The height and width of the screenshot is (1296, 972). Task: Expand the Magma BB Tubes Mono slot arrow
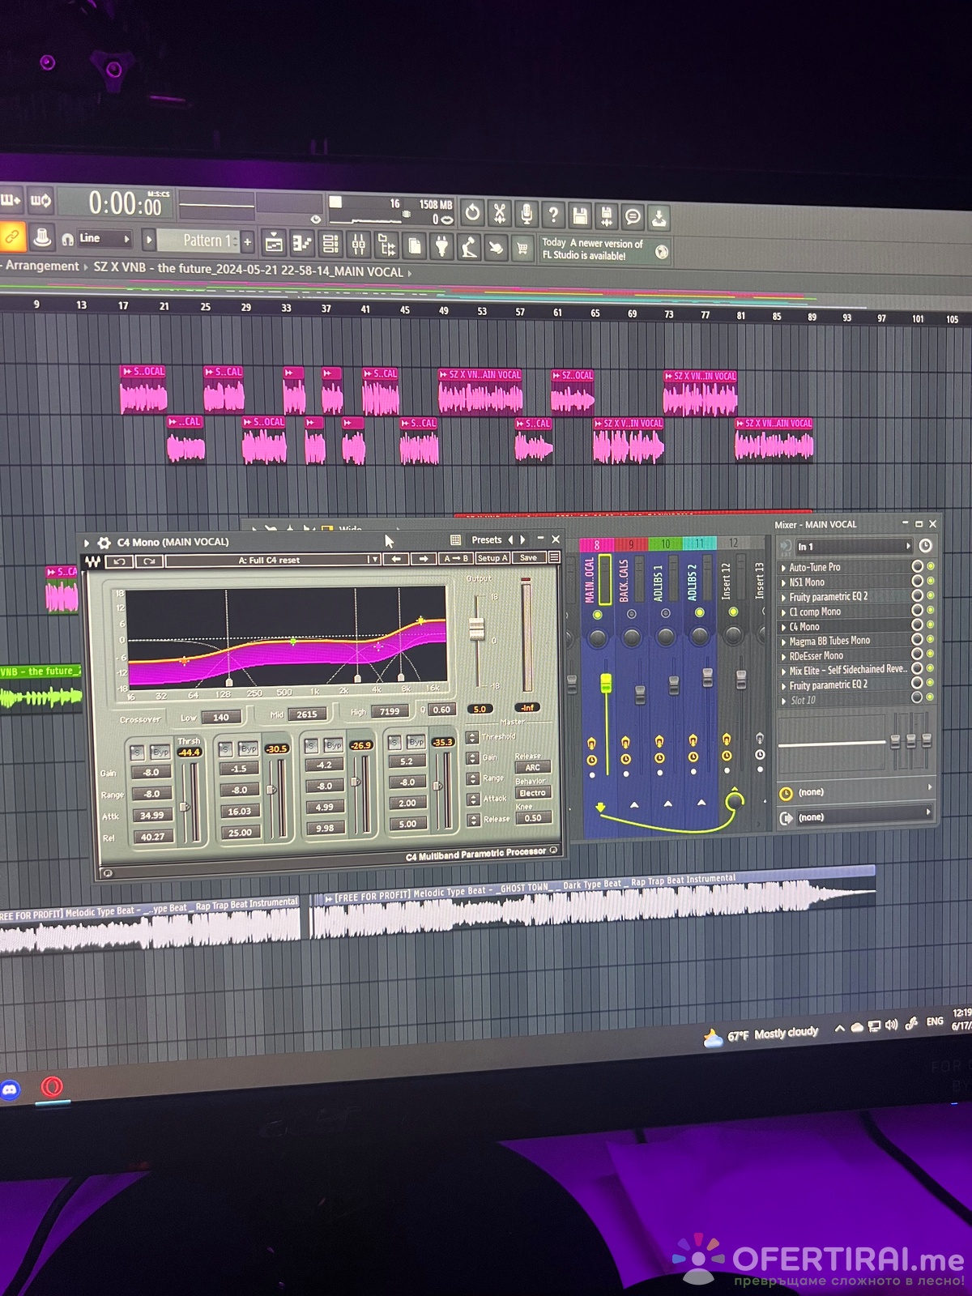click(x=783, y=642)
